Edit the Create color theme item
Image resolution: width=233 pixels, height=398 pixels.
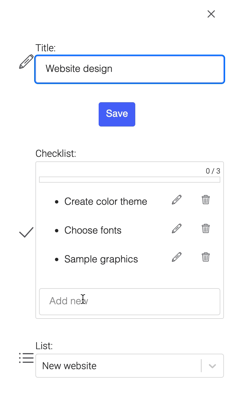[177, 200]
